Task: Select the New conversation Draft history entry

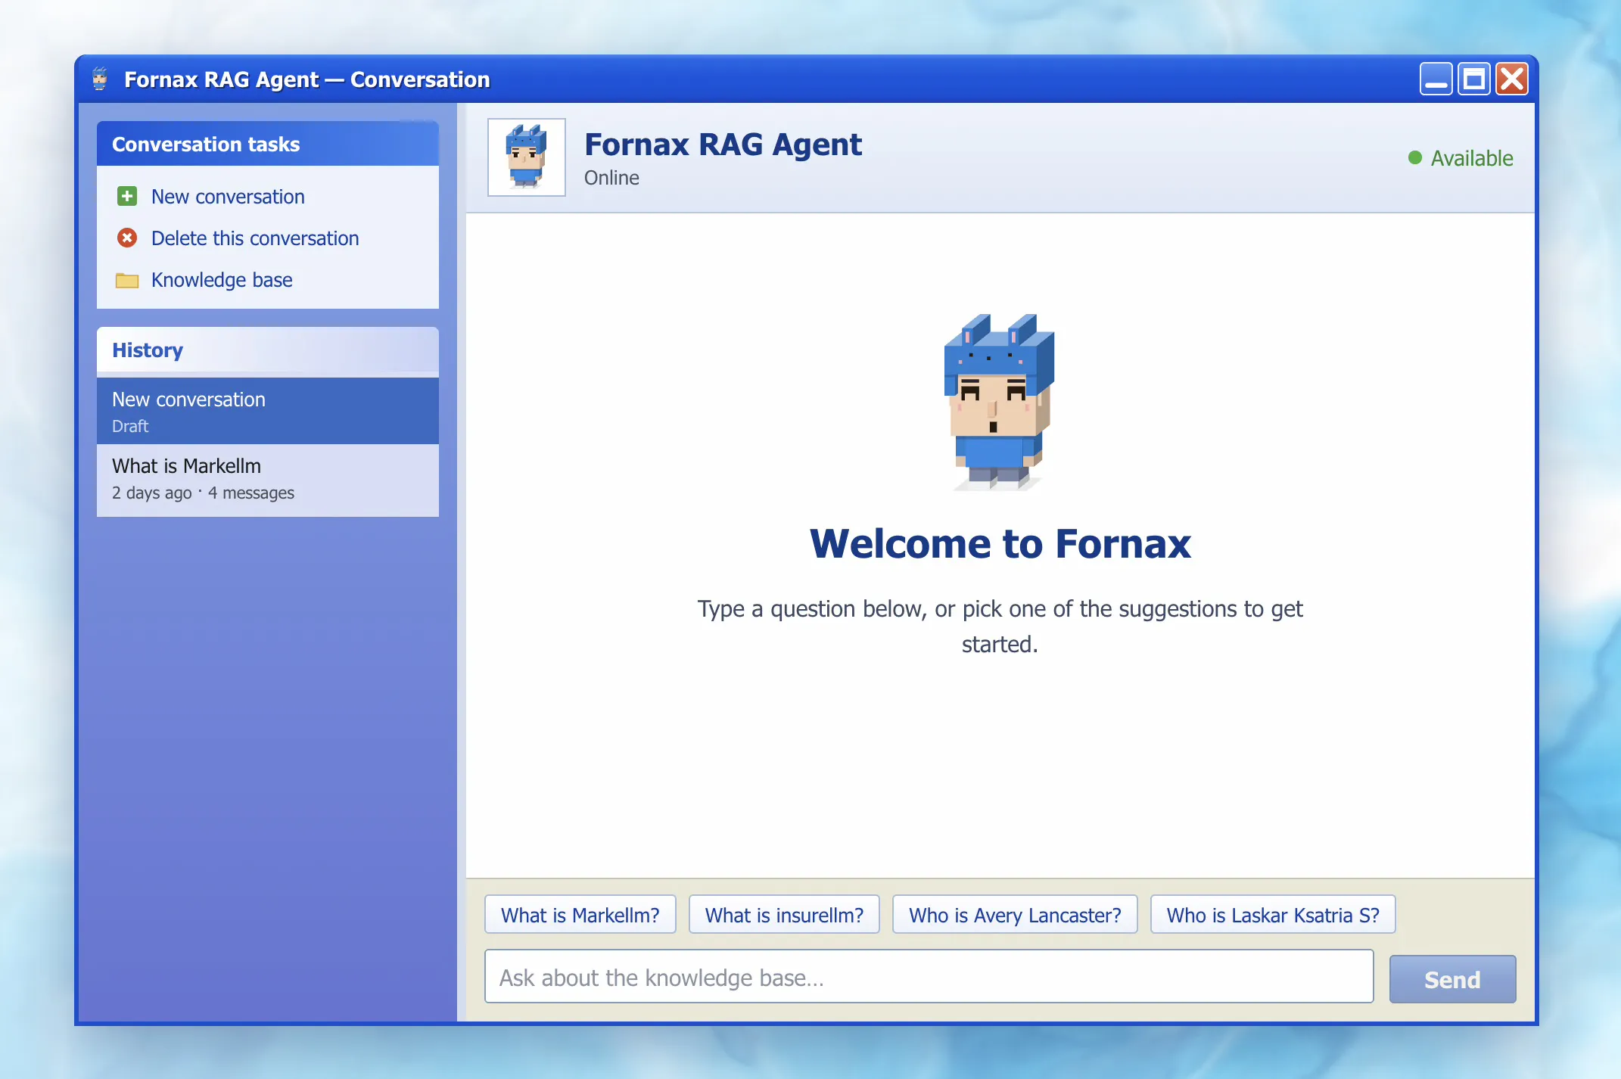Action: point(268,411)
